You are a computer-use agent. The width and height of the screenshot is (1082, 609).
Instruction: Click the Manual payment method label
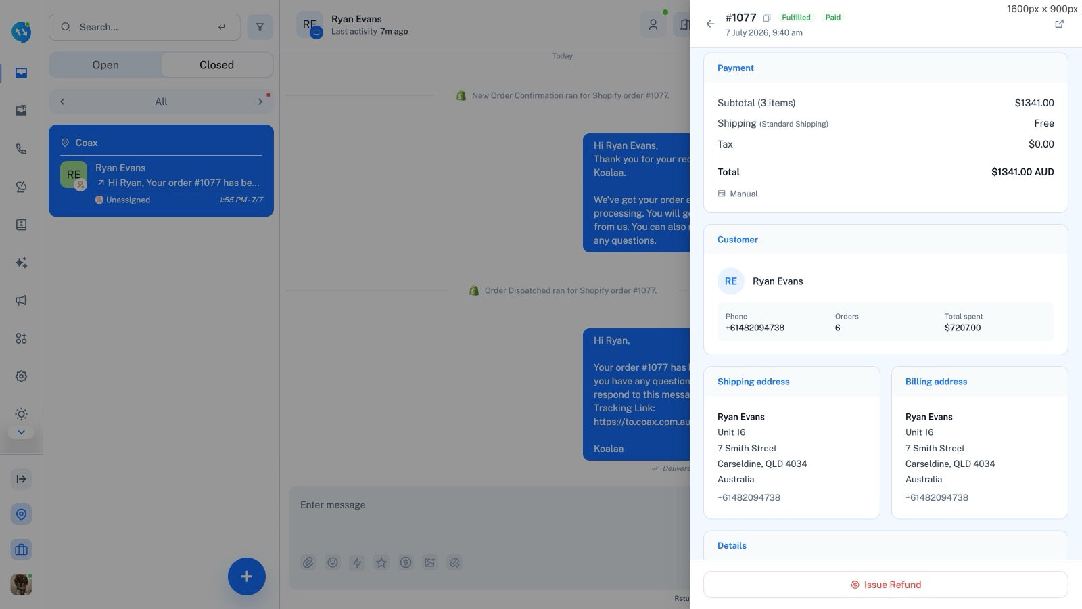pos(744,194)
